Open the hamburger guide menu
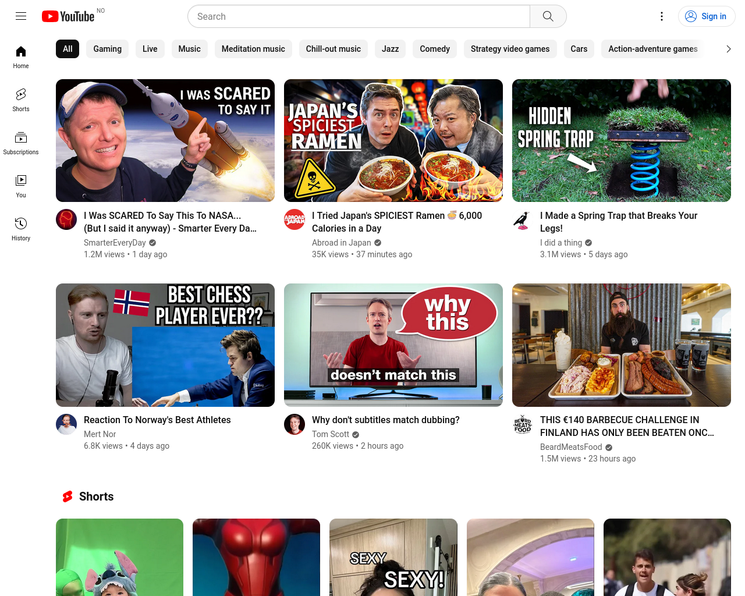Screen dimensions: 745x596 (21, 16)
